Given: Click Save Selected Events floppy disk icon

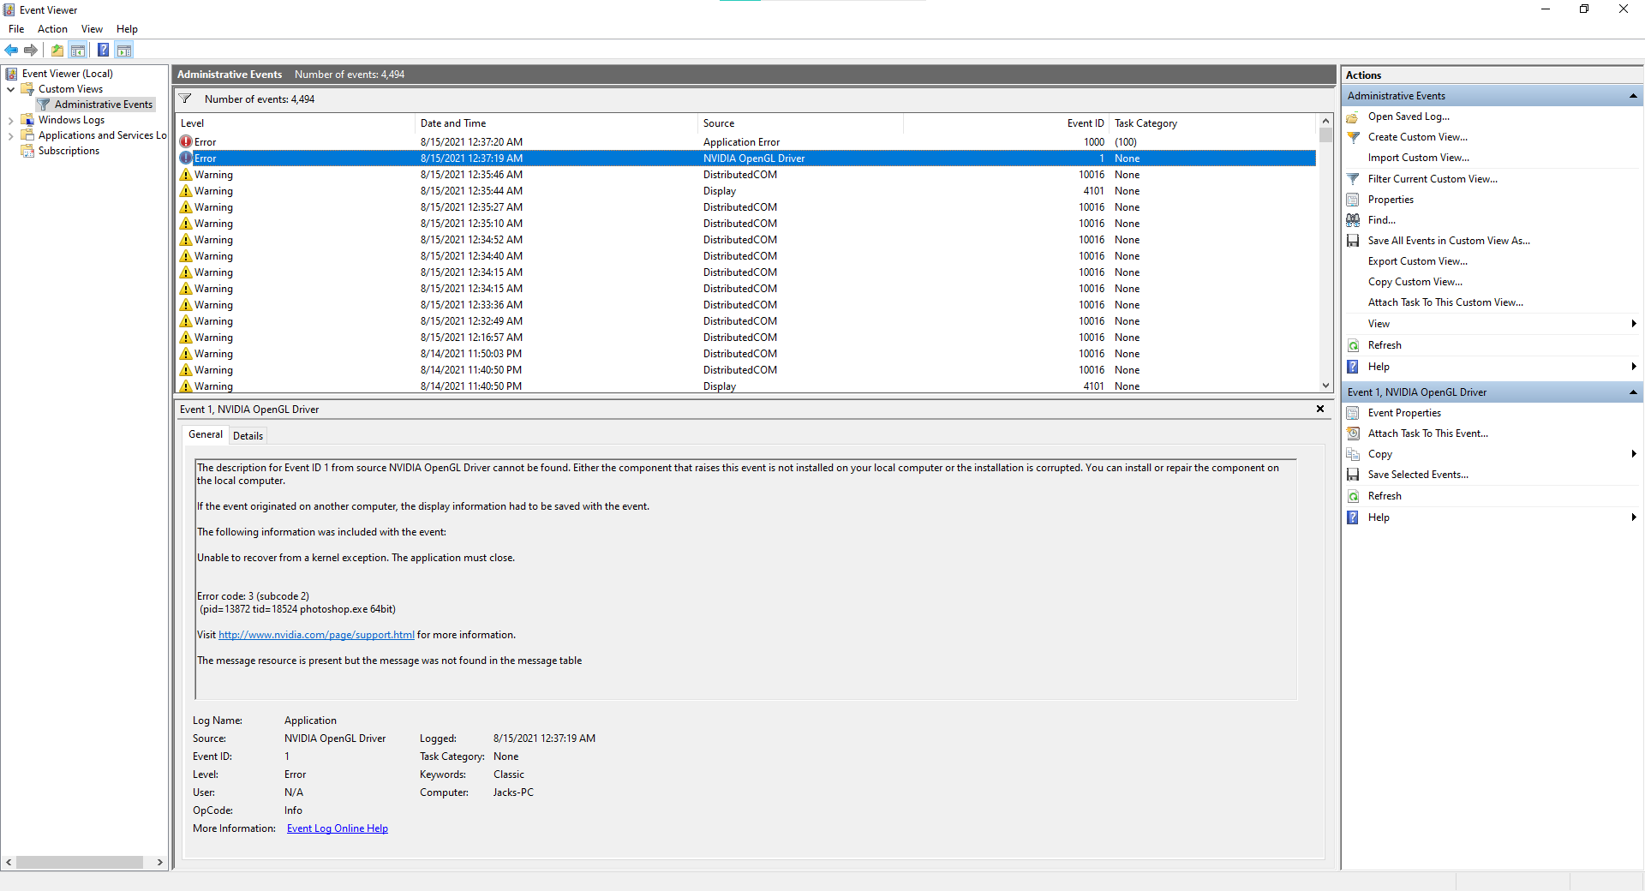Looking at the screenshot, I should (x=1353, y=475).
